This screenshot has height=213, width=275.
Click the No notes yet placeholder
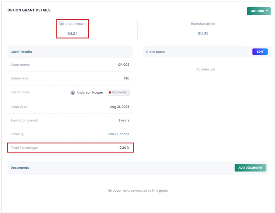pyautogui.click(x=205, y=70)
